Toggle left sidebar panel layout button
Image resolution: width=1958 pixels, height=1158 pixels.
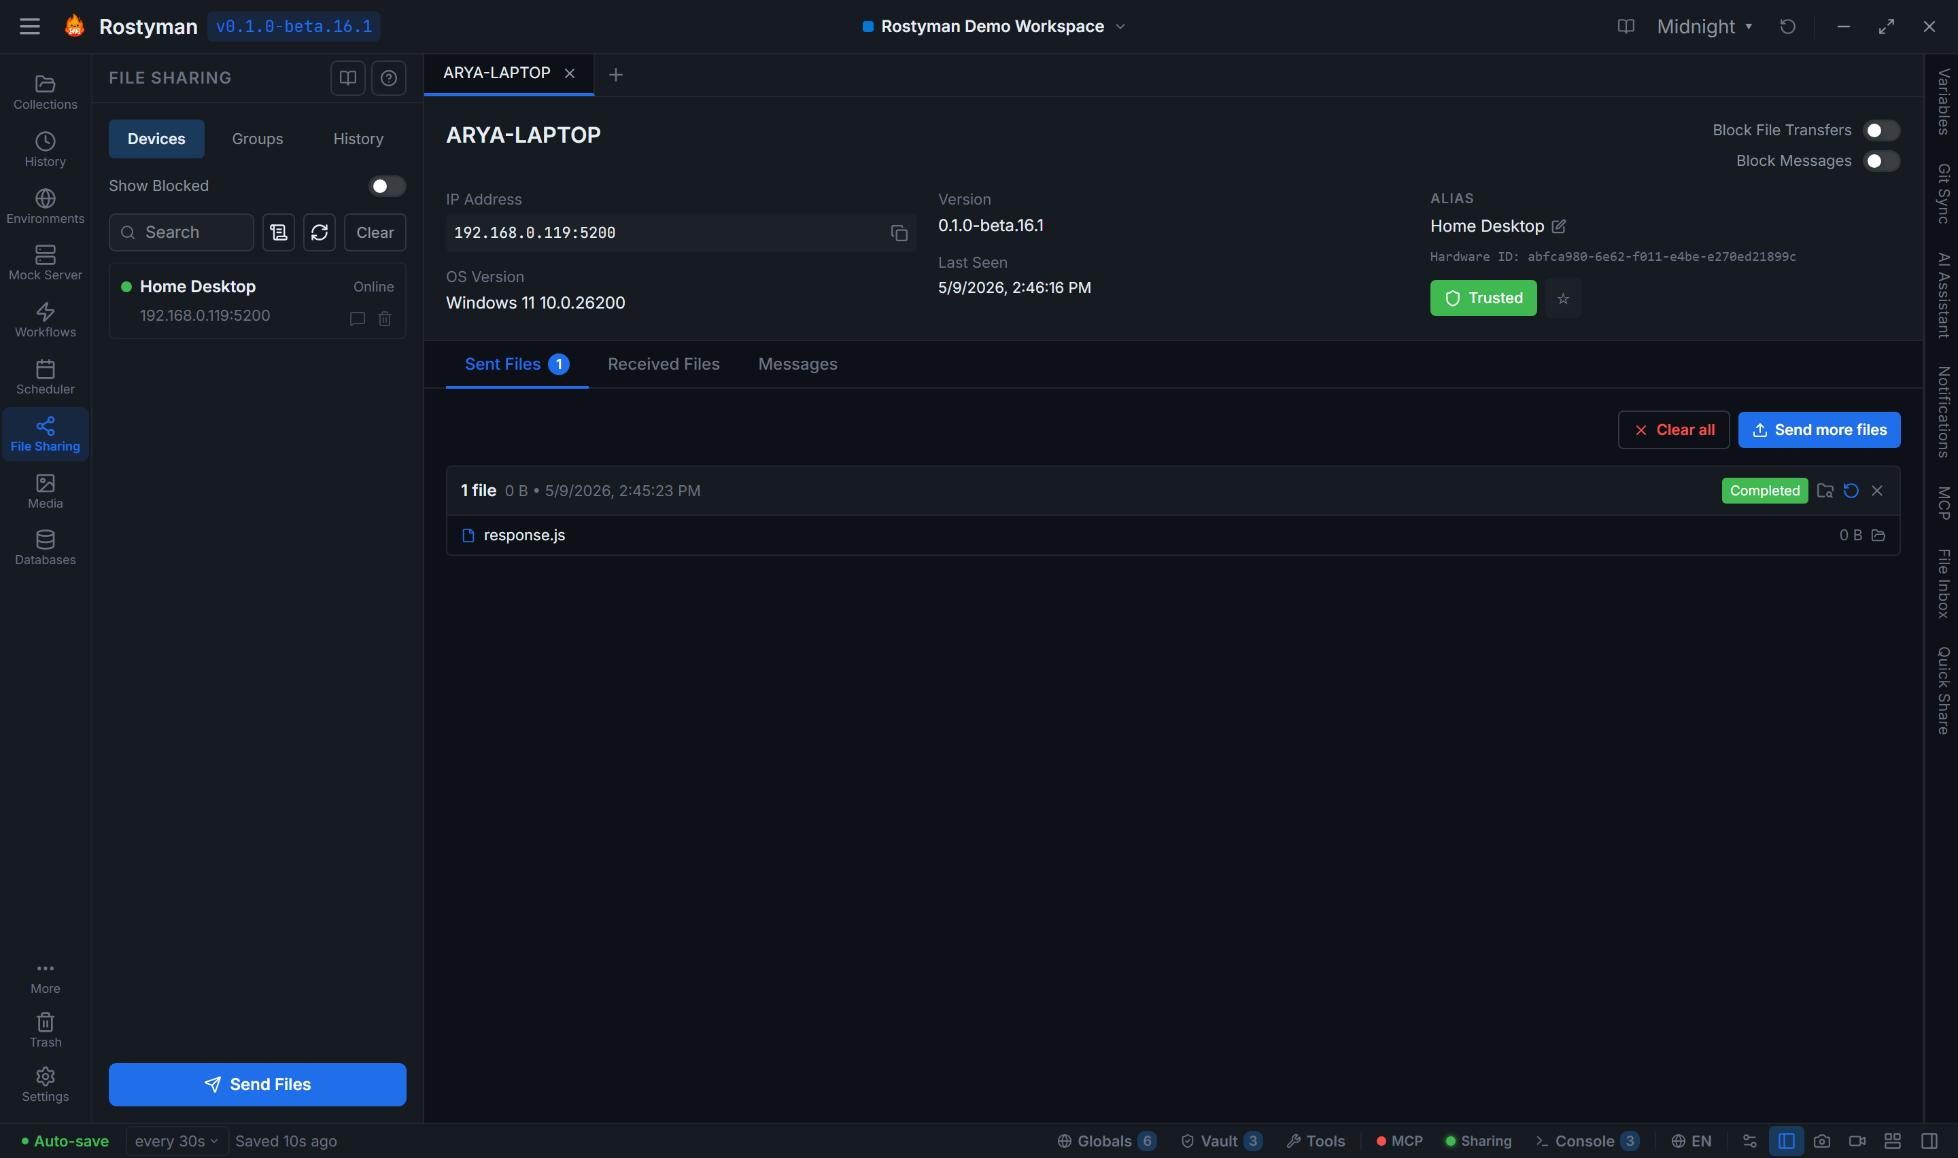(x=1785, y=1141)
